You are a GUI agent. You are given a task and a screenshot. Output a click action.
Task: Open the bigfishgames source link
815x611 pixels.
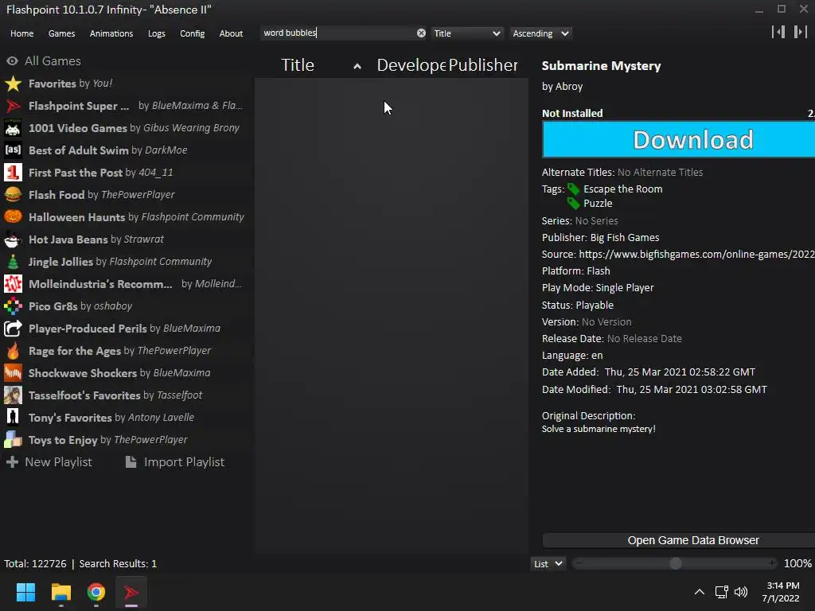[696, 254]
